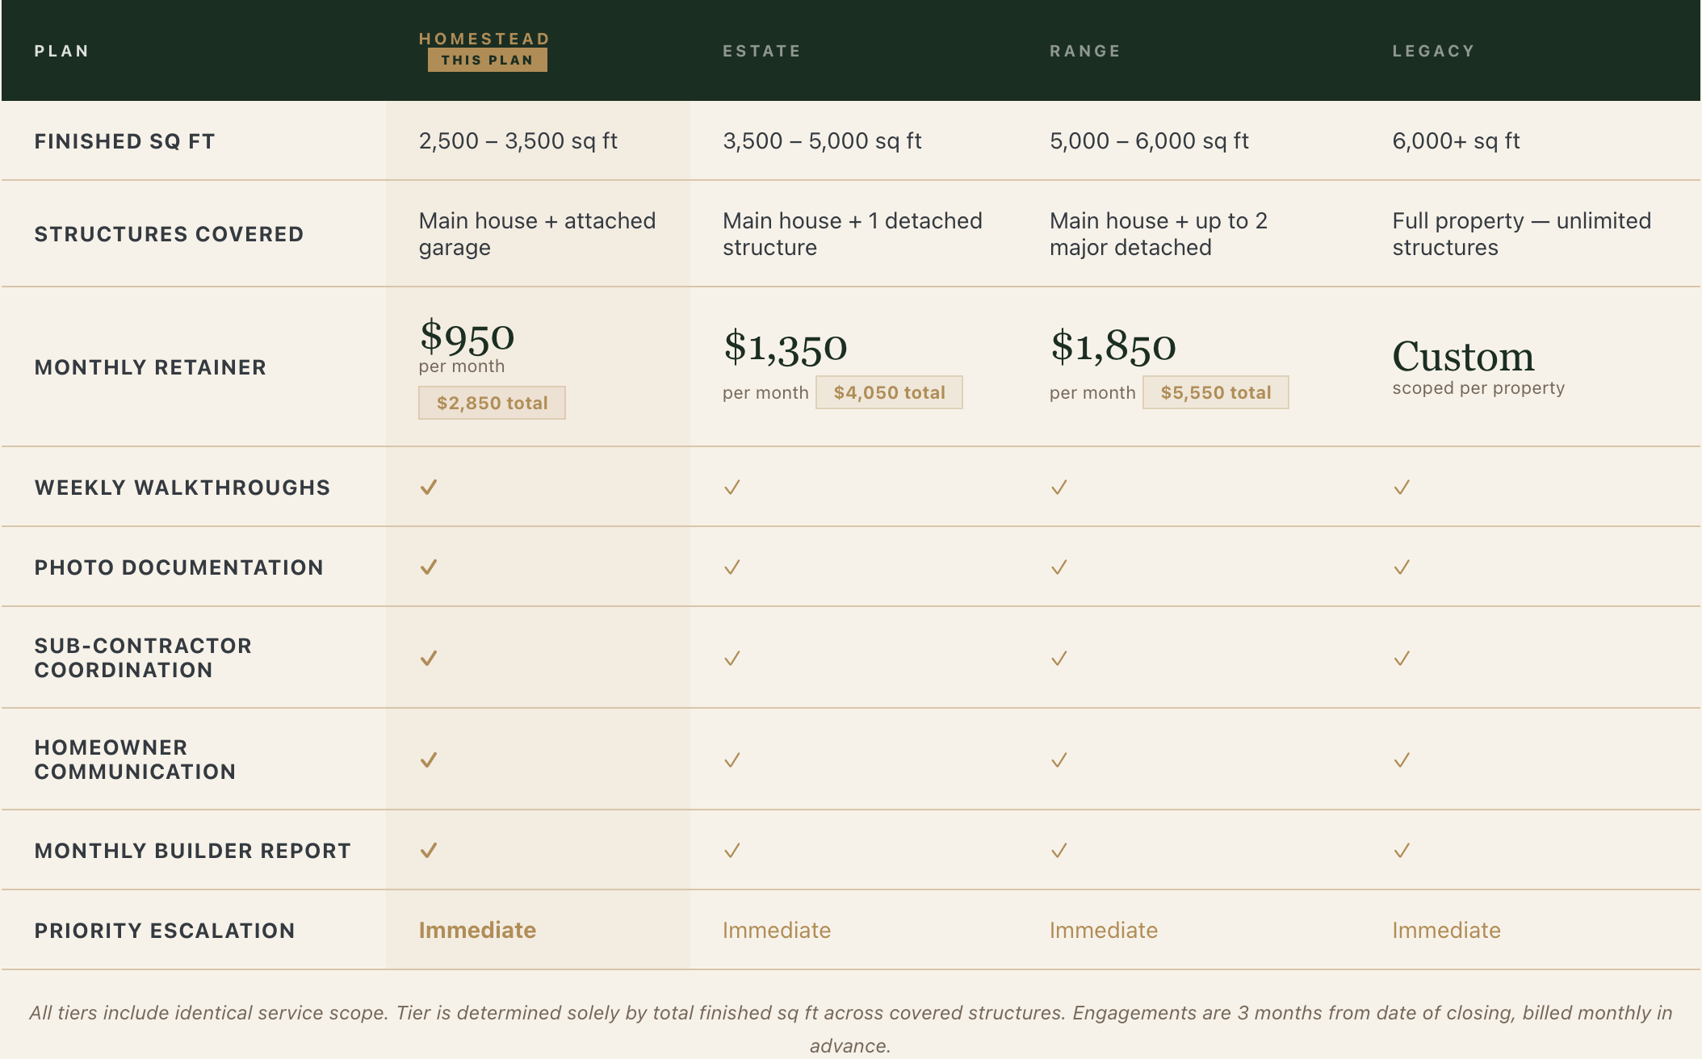Viewport: 1702px width, 1059px height.
Task: Click the Legacy Sub-Contractor Coordination checkmark
Action: [x=1402, y=658]
